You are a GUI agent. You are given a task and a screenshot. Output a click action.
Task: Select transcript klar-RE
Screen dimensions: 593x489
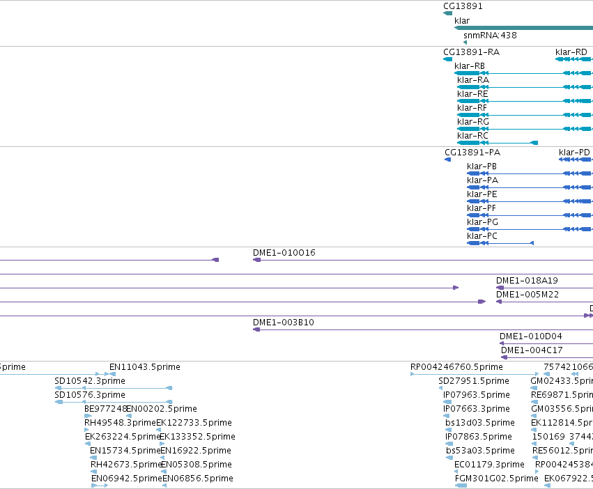pyautogui.click(x=472, y=94)
